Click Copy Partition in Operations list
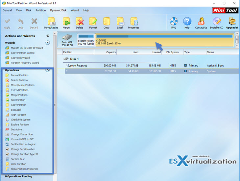Viewport: 240px width, 181px height. (x=16, y=105)
